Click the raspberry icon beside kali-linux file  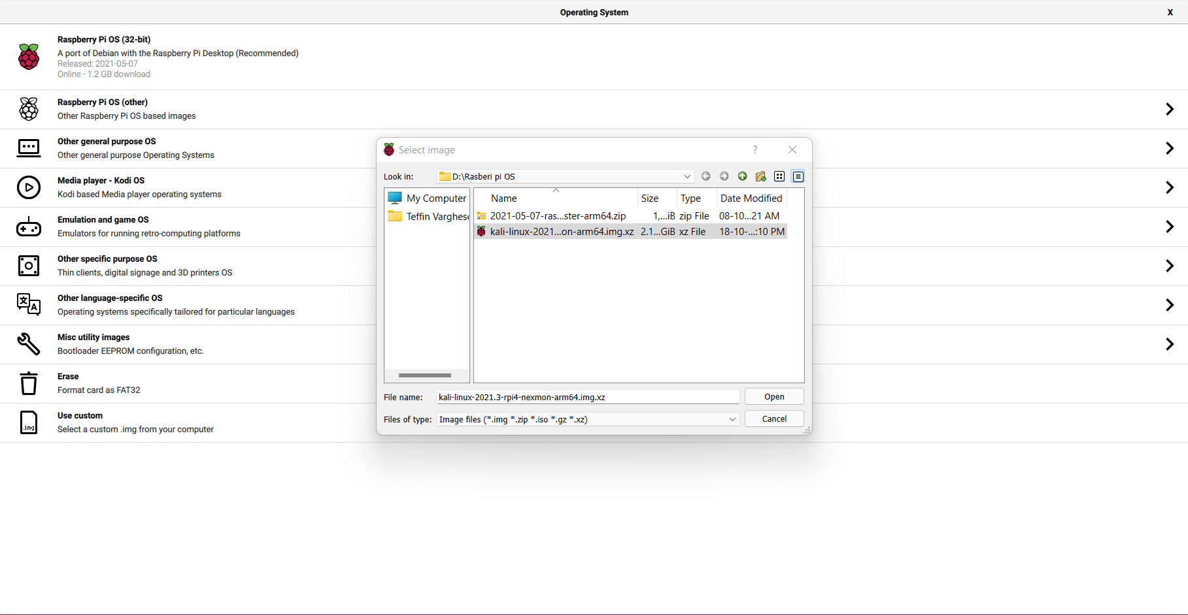481,232
